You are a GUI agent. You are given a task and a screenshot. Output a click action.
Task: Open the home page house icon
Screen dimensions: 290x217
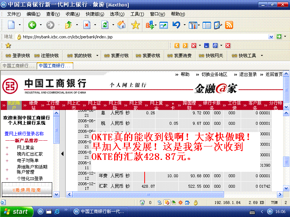[121, 25]
